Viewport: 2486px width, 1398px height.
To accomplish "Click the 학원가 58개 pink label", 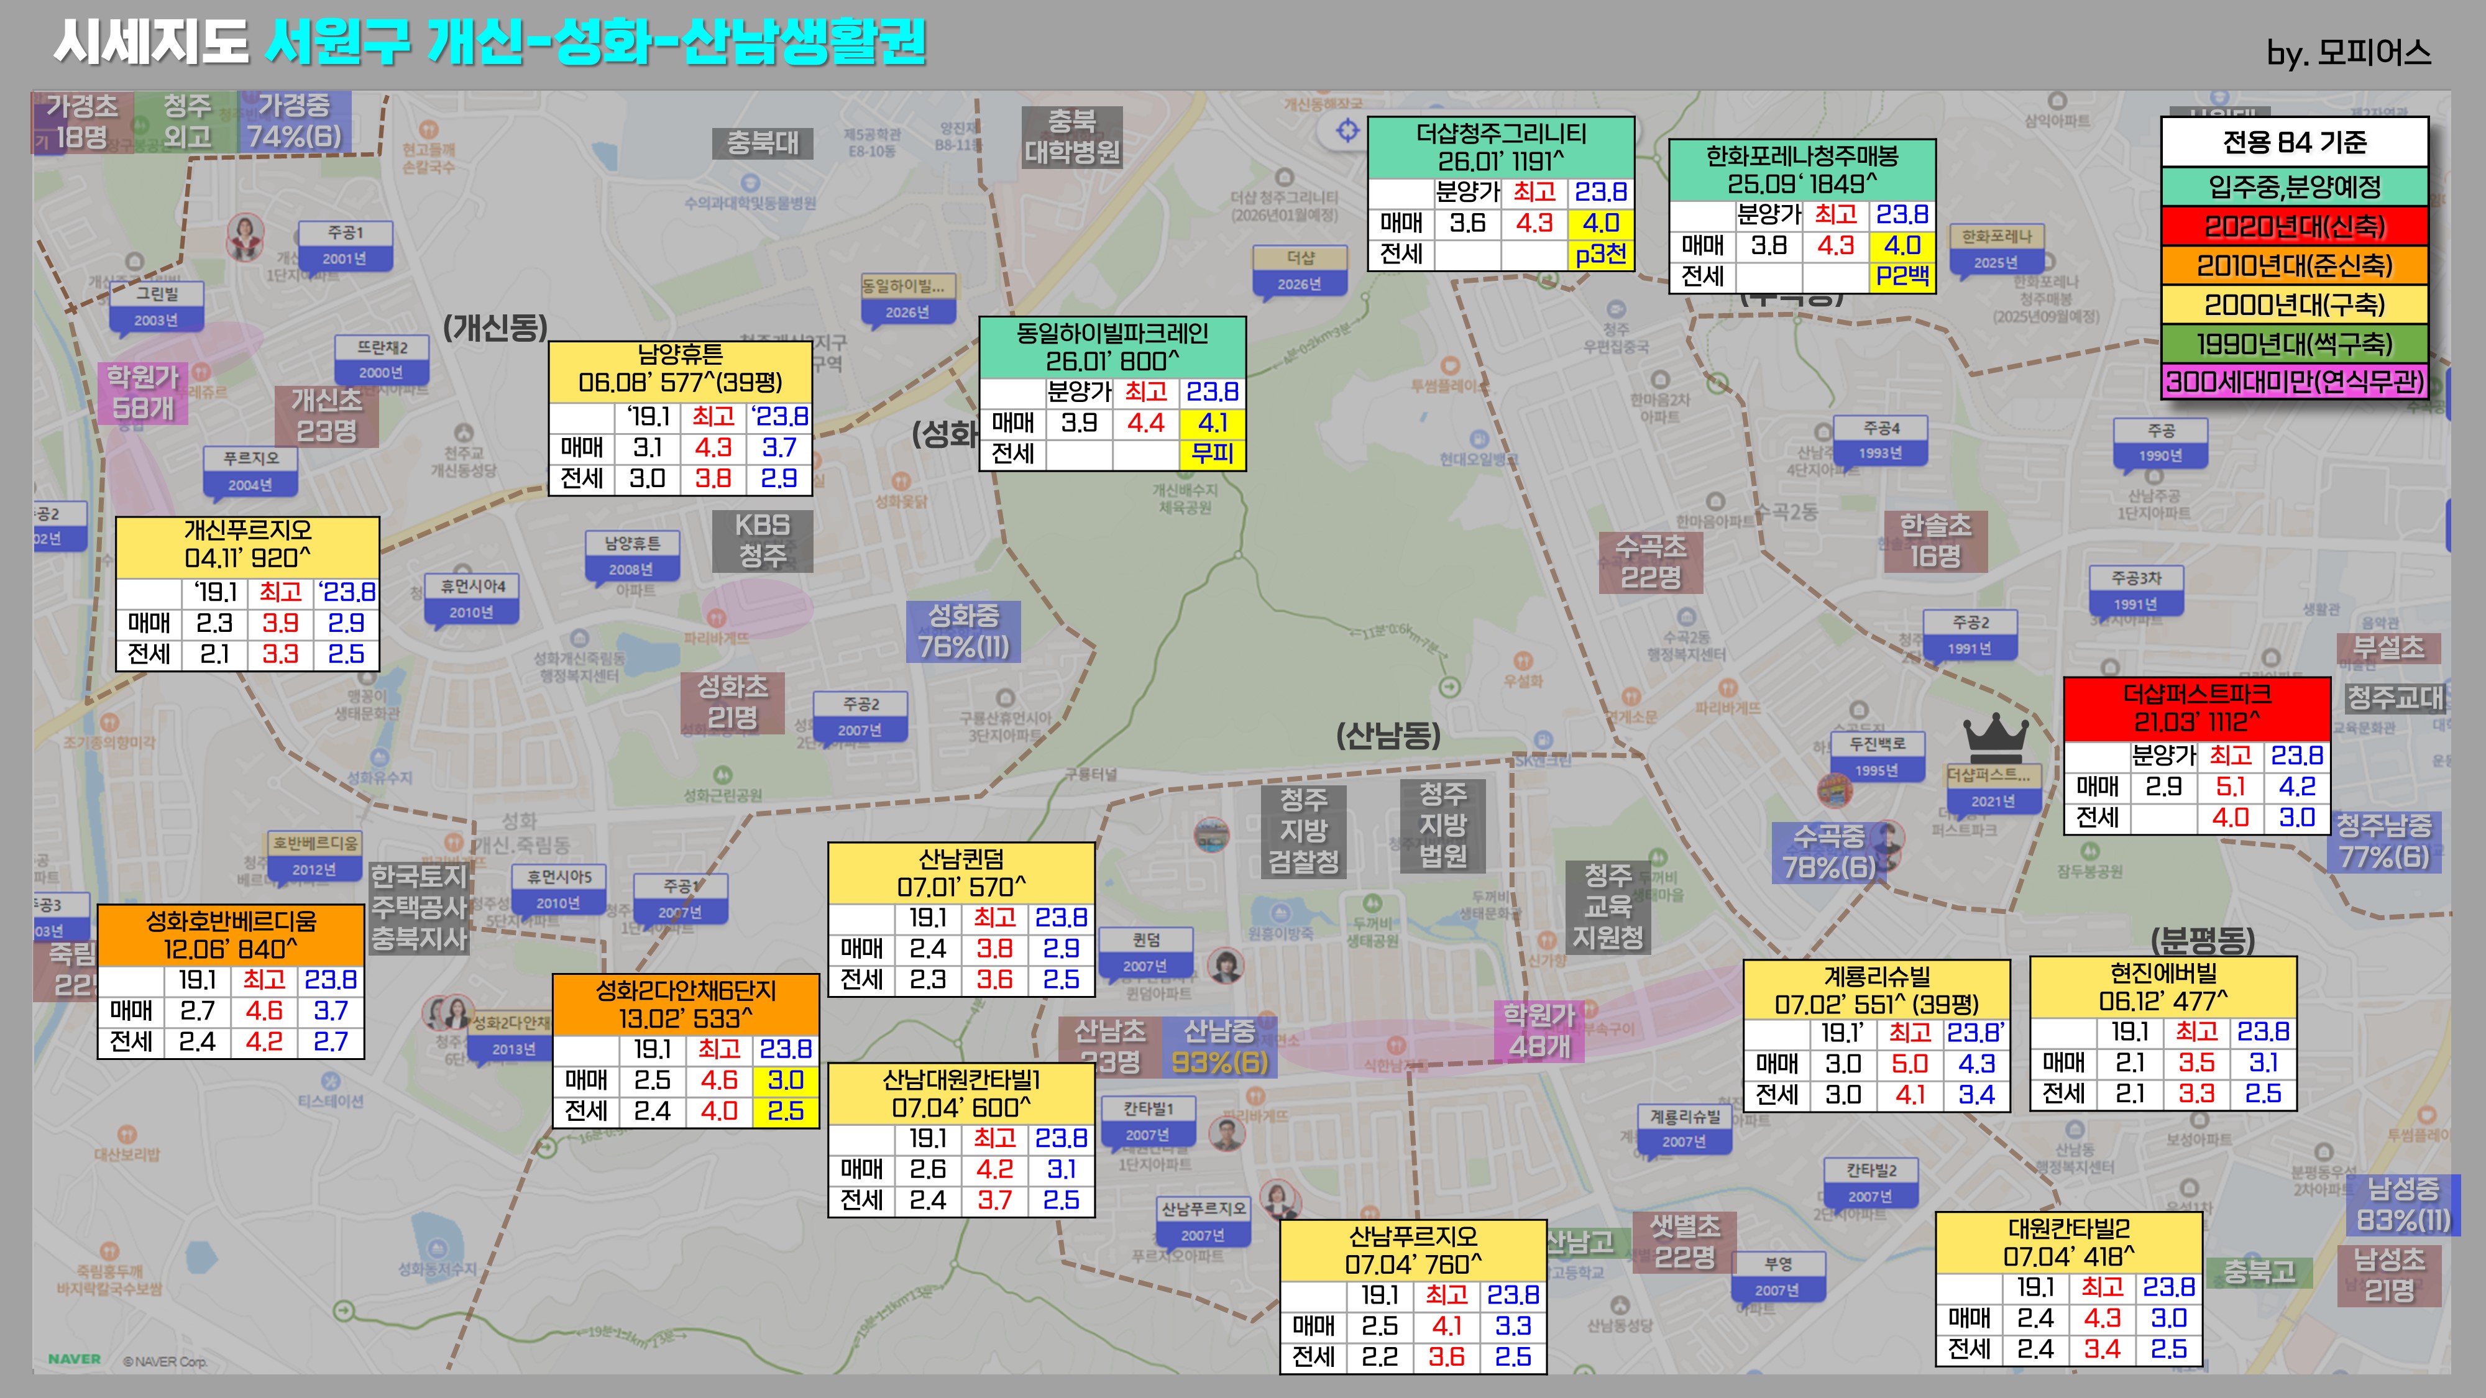I will point(142,393).
